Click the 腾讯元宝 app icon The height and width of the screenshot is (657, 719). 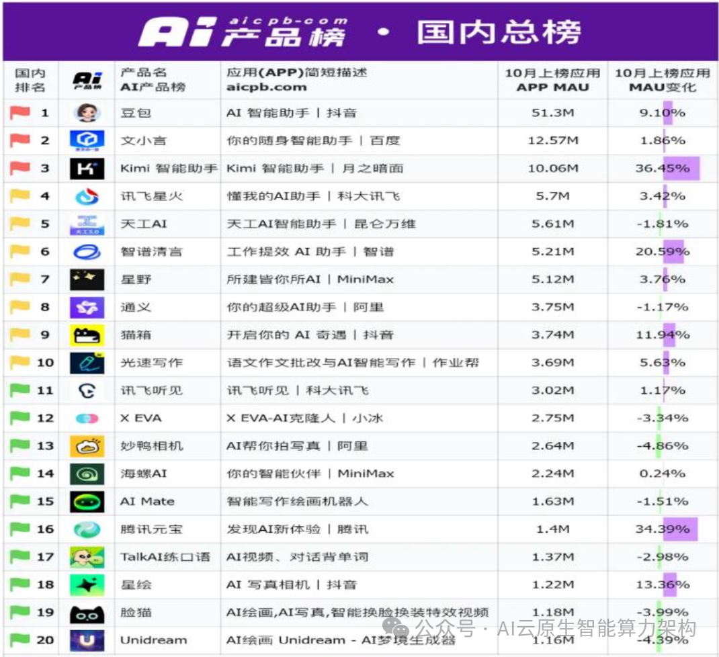[87, 529]
